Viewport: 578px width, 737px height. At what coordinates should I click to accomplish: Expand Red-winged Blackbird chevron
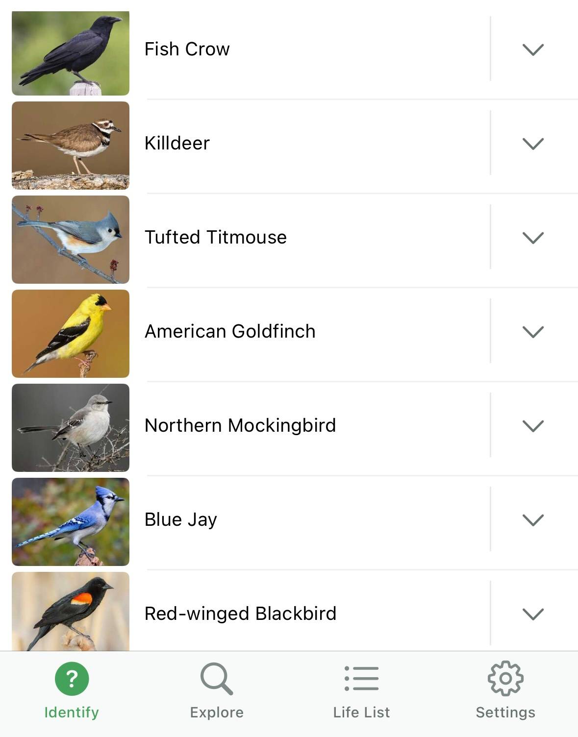[533, 614]
